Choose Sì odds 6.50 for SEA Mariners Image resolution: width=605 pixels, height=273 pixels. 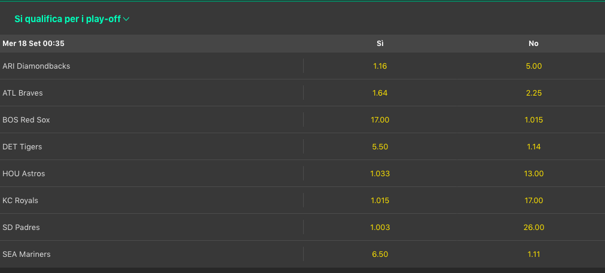coord(380,254)
